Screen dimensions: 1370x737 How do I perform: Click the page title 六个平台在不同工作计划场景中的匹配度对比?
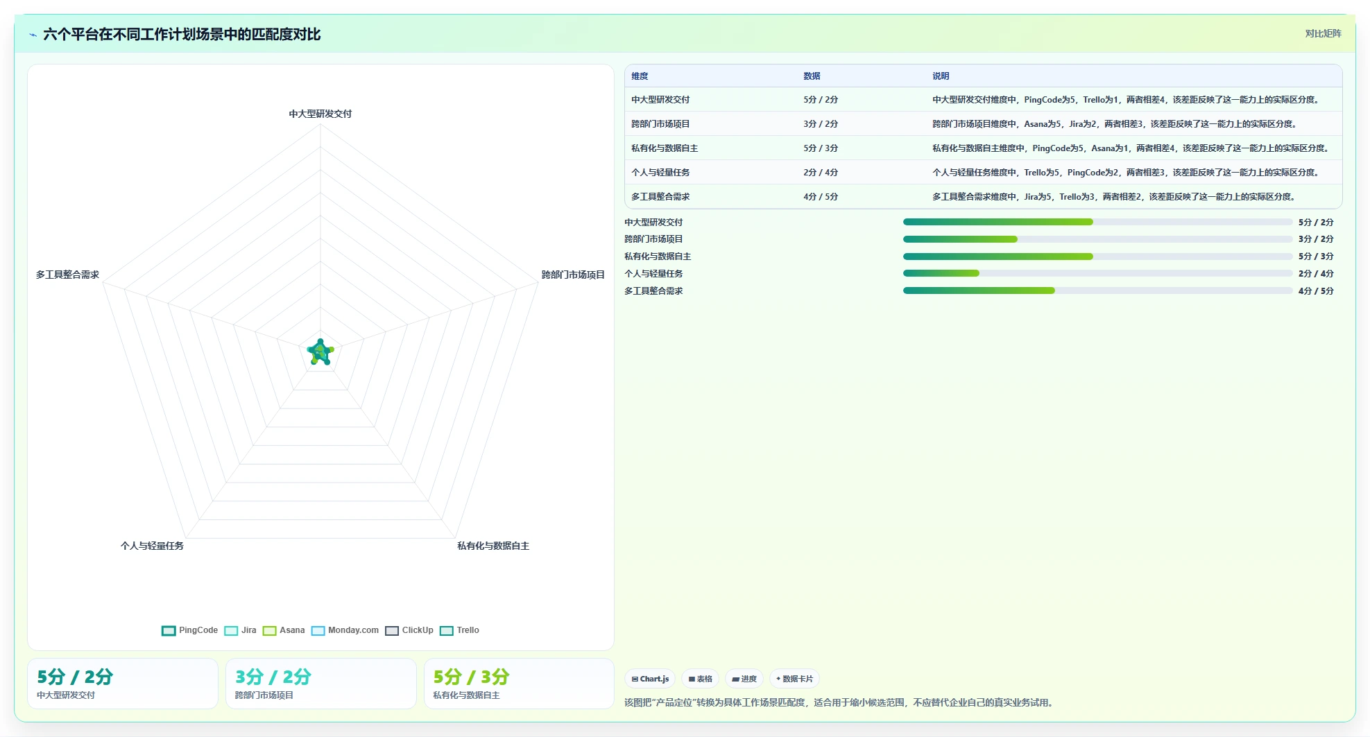(x=182, y=35)
